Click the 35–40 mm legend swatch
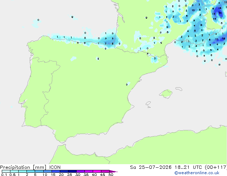Screen dimensions: 227x176 89,171
